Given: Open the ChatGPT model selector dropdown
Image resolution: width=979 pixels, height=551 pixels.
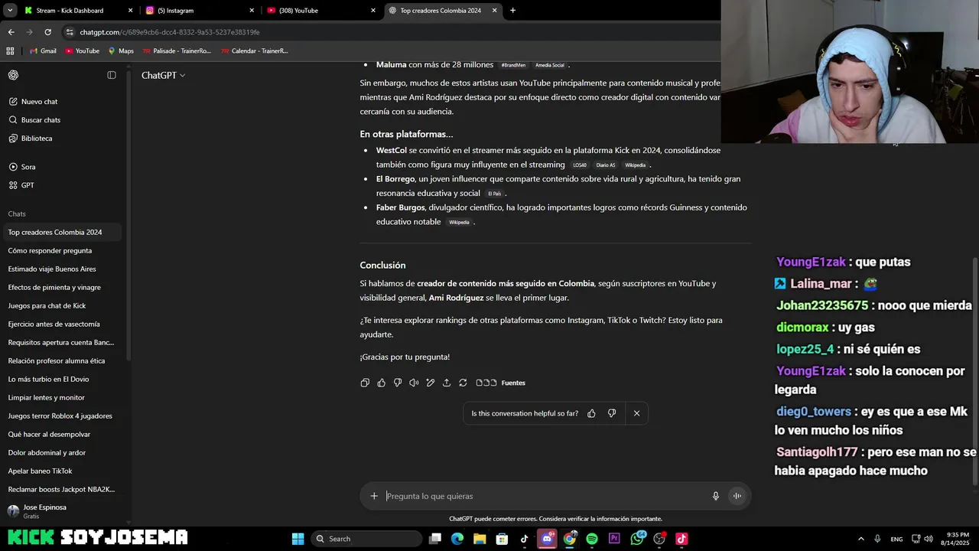Looking at the screenshot, I should pos(163,75).
